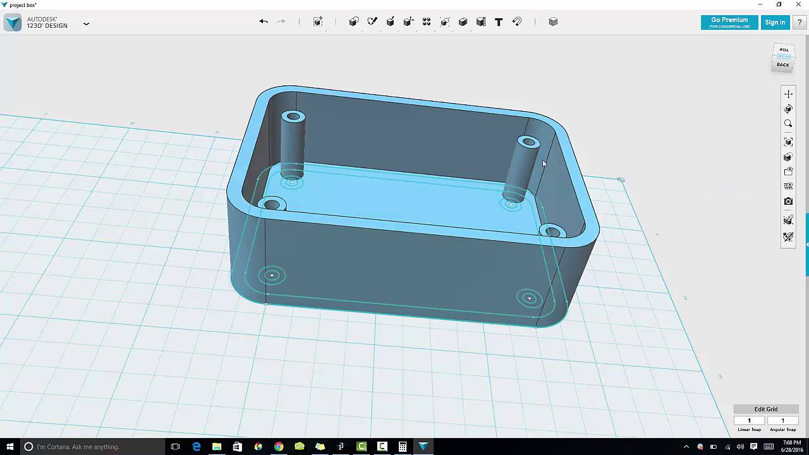This screenshot has width=809, height=455.
Task: Toggle the Snap magnet tool
Action: 517,21
